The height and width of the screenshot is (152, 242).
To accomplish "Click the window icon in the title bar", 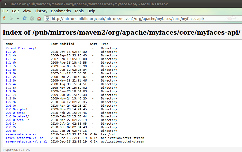I will coord(5,4).
